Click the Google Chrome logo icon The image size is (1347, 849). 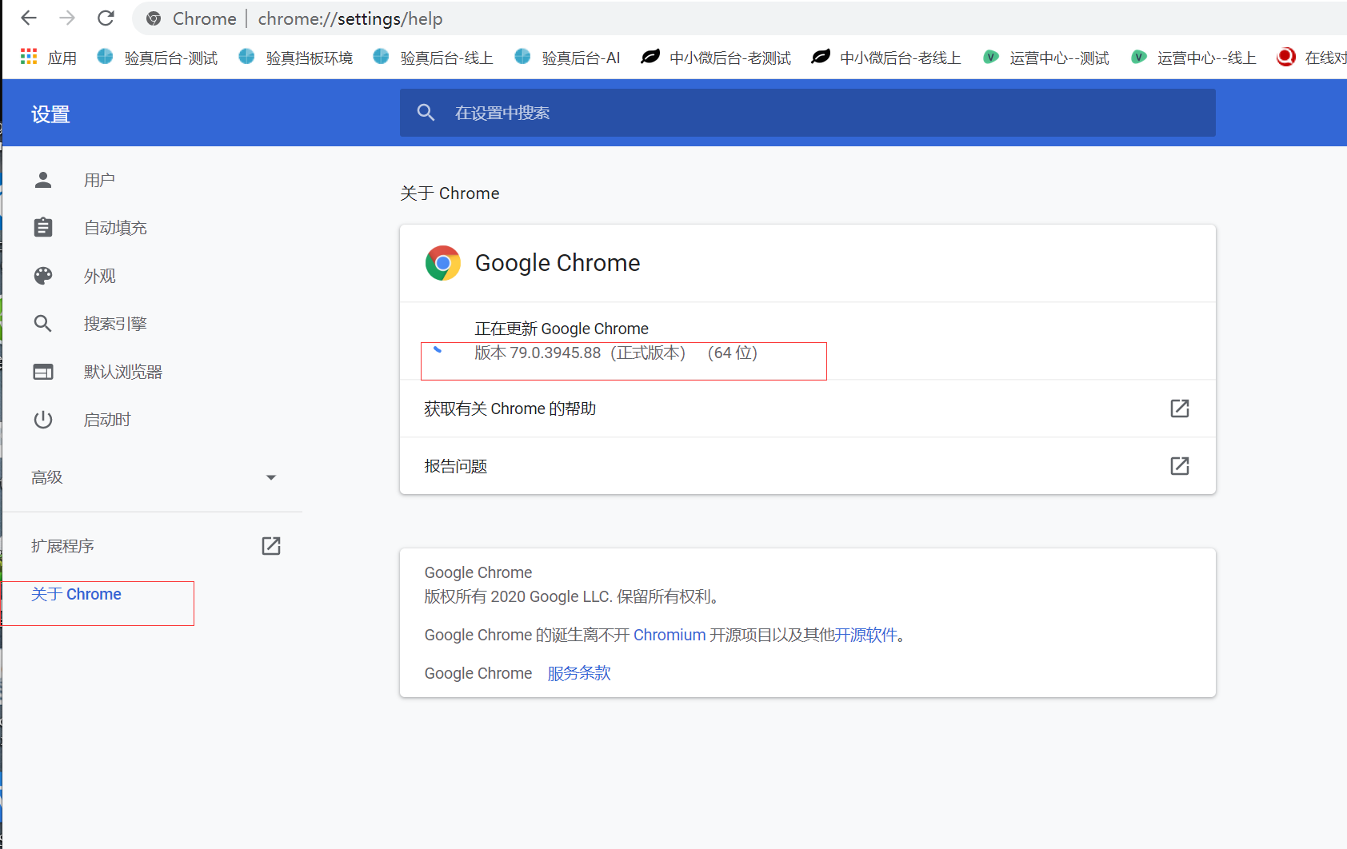(x=443, y=263)
